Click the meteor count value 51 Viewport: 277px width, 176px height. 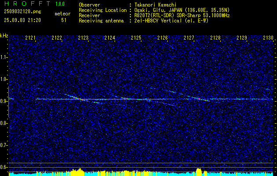point(63,20)
